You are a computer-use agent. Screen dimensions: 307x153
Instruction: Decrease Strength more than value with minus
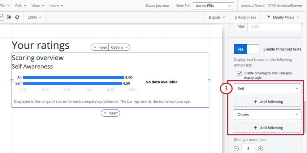click(236, 149)
